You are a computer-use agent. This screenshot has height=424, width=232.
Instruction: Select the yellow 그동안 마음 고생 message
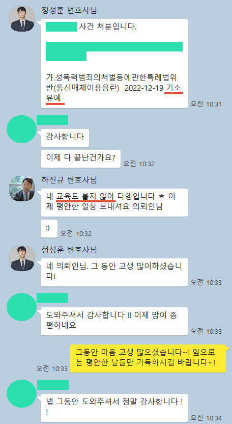(148, 358)
